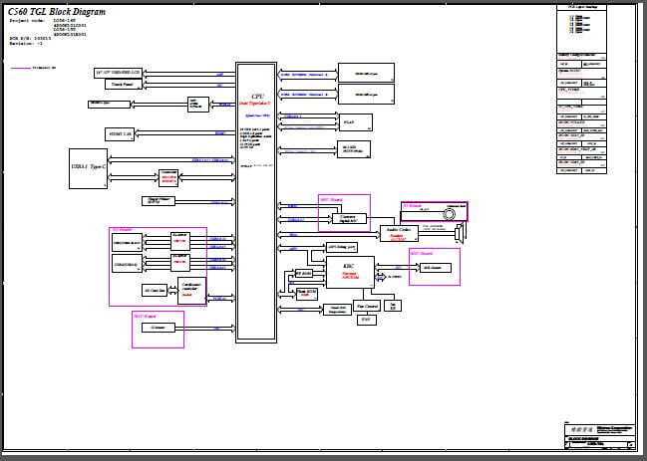Select the Cardreader controller block

(x=191, y=287)
